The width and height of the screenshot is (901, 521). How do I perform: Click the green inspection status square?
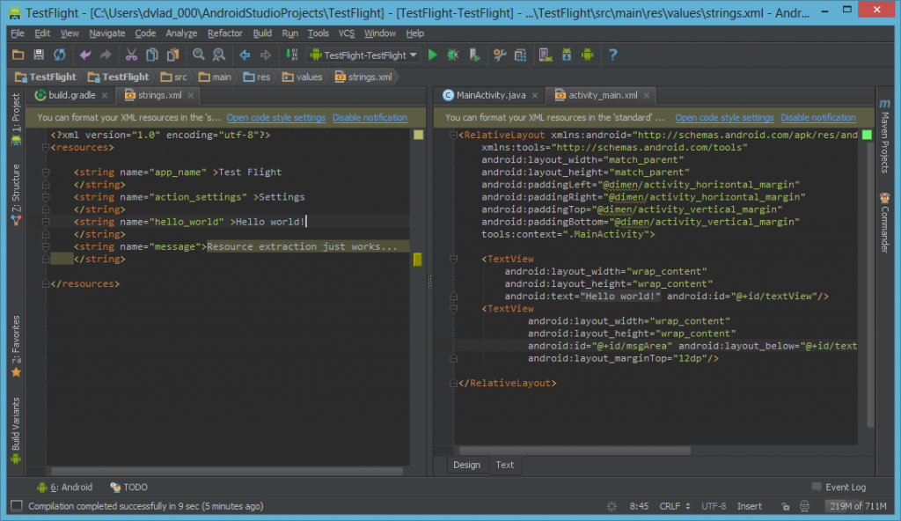[x=867, y=136]
